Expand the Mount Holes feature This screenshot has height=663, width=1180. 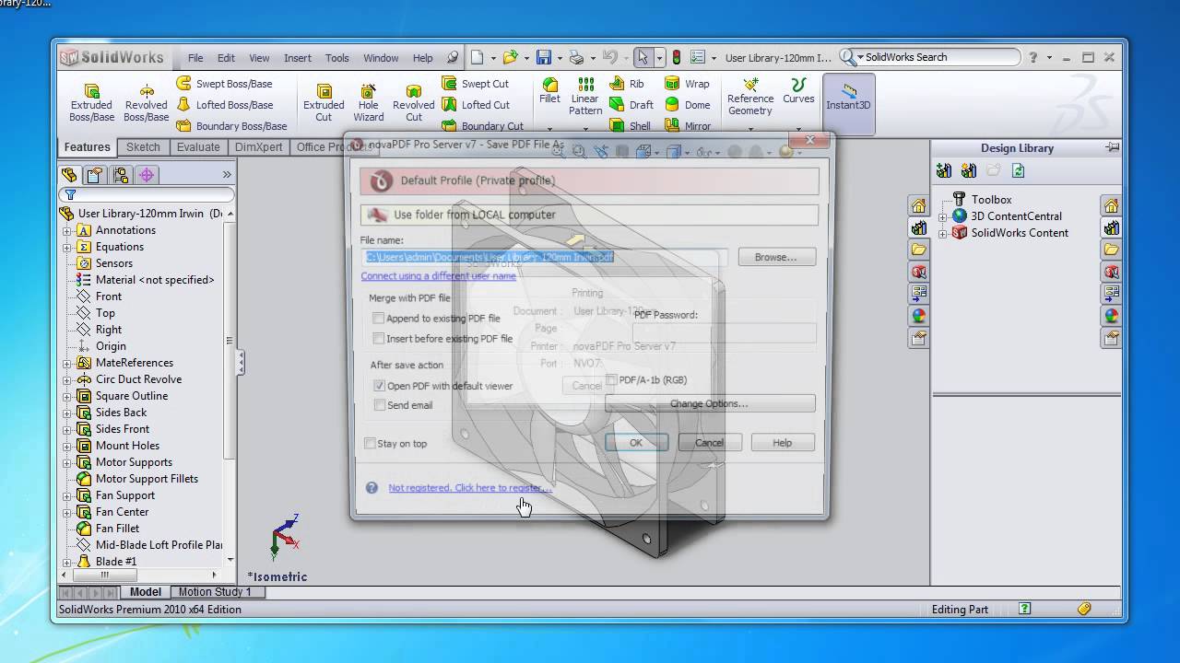66,446
